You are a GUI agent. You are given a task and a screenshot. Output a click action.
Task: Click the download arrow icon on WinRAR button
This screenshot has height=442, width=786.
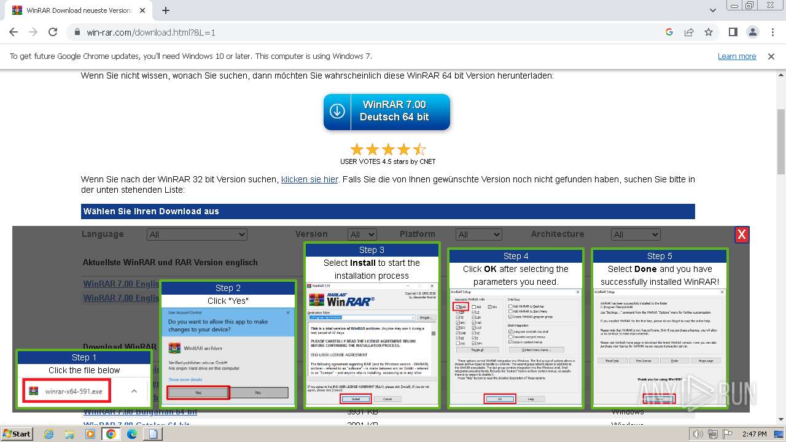[337, 111]
